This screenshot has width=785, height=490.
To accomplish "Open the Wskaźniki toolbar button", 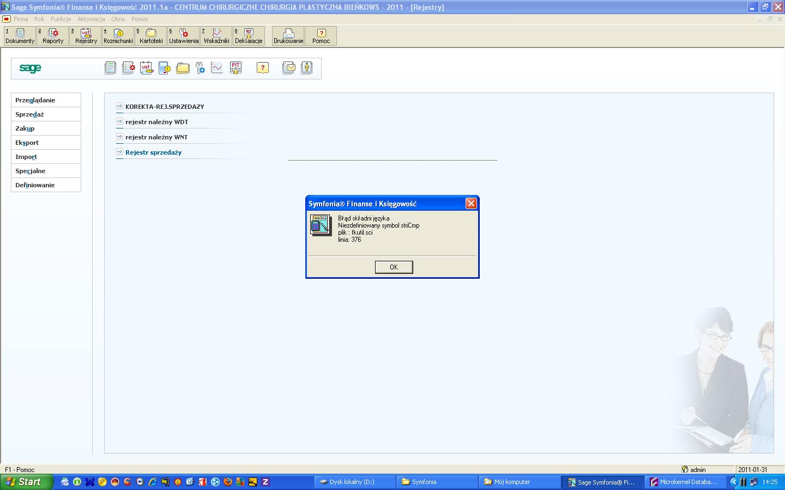I will pyautogui.click(x=216, y=36).
